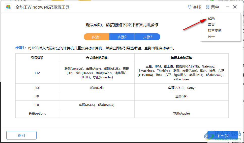The image size is (244, 143).
Task: Choose 语言 menu entry
Action: (x=211, y=25)
